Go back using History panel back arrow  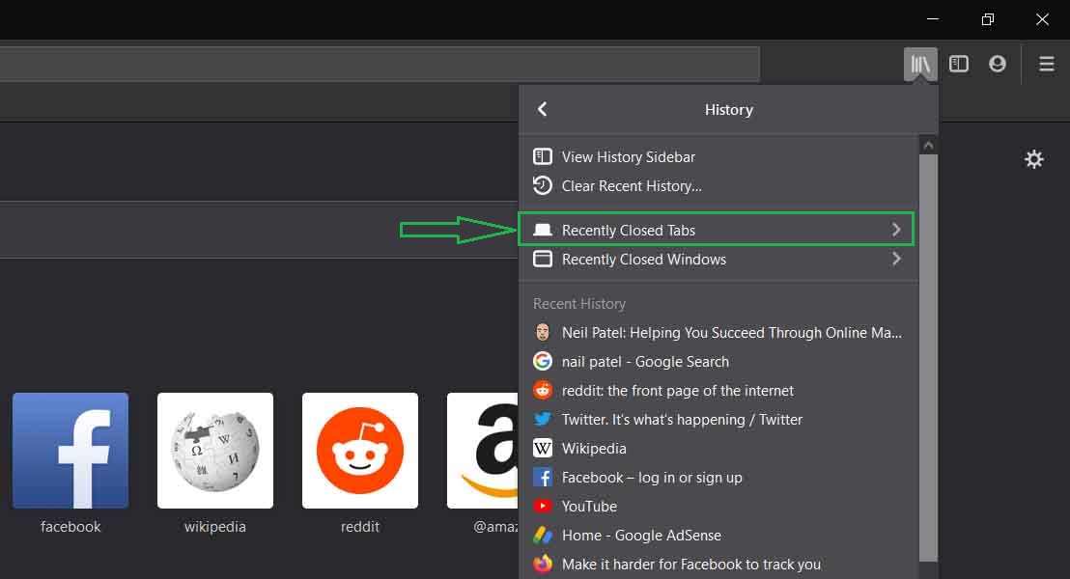543,110
